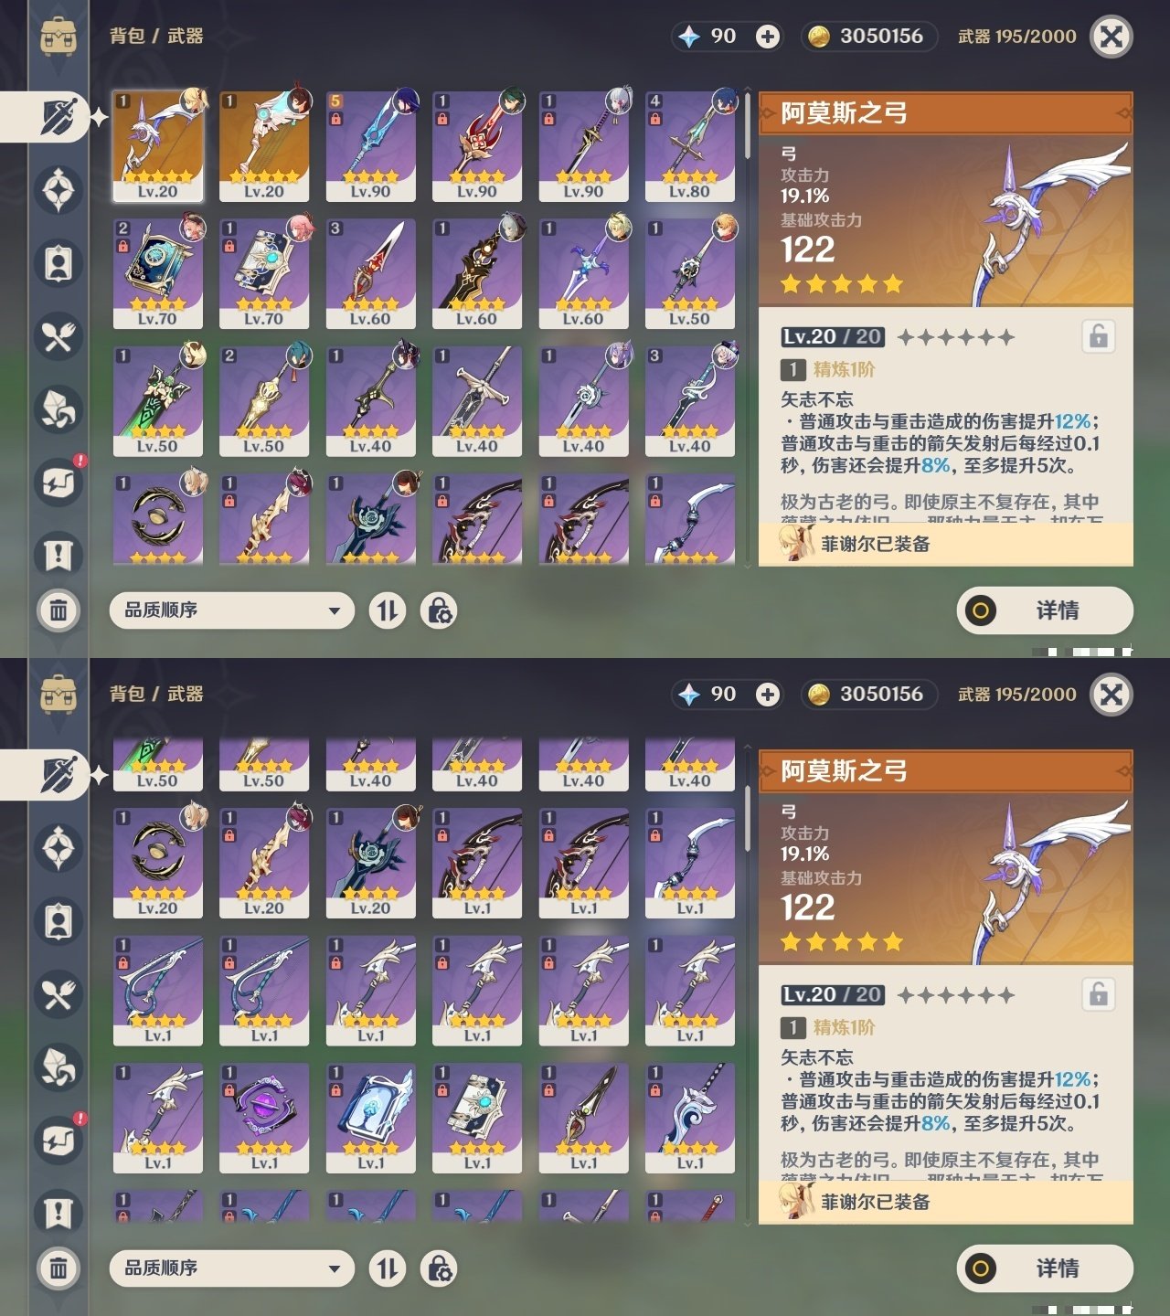Viewport: 1170px width, 1316px height.
Task: Open materials category icon in lower sidebar
Action: coord(58,1067)
